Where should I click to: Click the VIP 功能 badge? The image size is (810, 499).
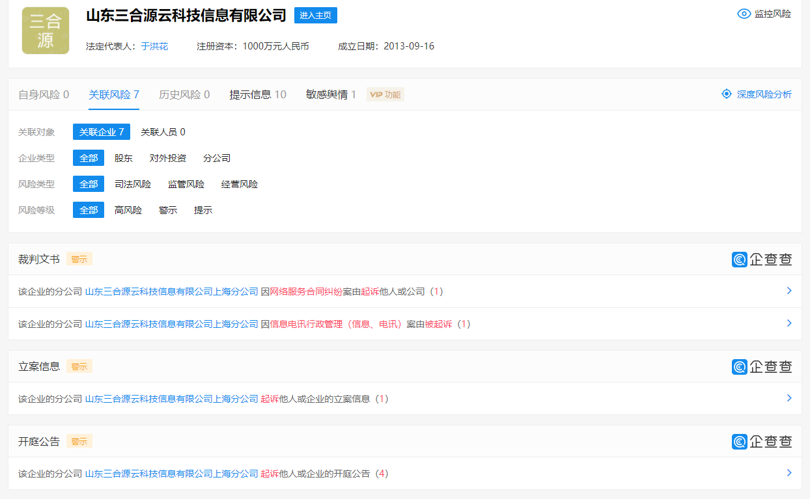[385, 95]
